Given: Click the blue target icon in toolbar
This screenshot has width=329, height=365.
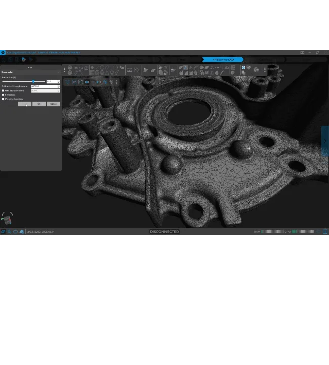Looking at the screenshot, I should 243,68.
